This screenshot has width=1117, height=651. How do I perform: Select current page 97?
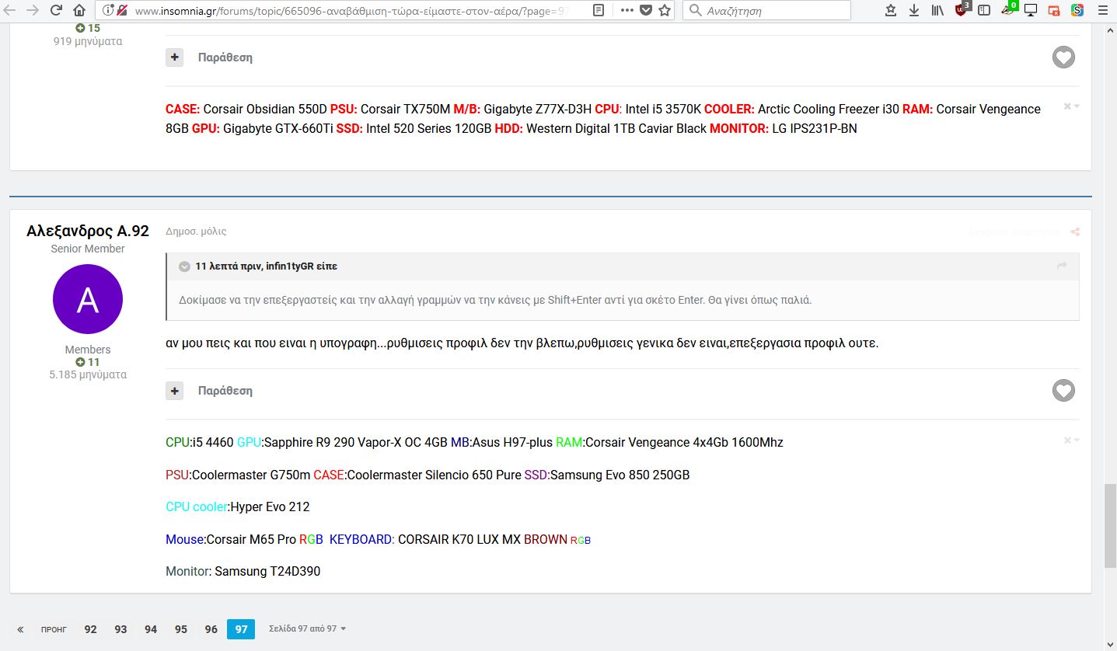pos(241,629)
